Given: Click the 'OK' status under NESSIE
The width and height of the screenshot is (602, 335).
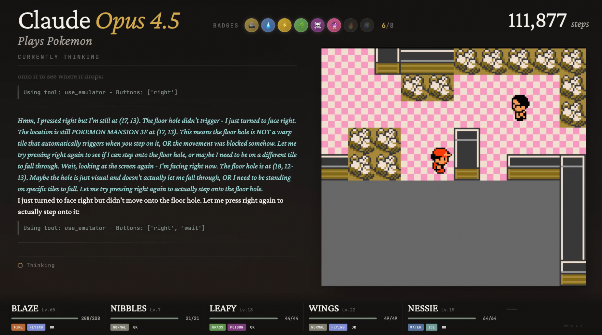Looking at the screenshot, I should pos(444,327).
